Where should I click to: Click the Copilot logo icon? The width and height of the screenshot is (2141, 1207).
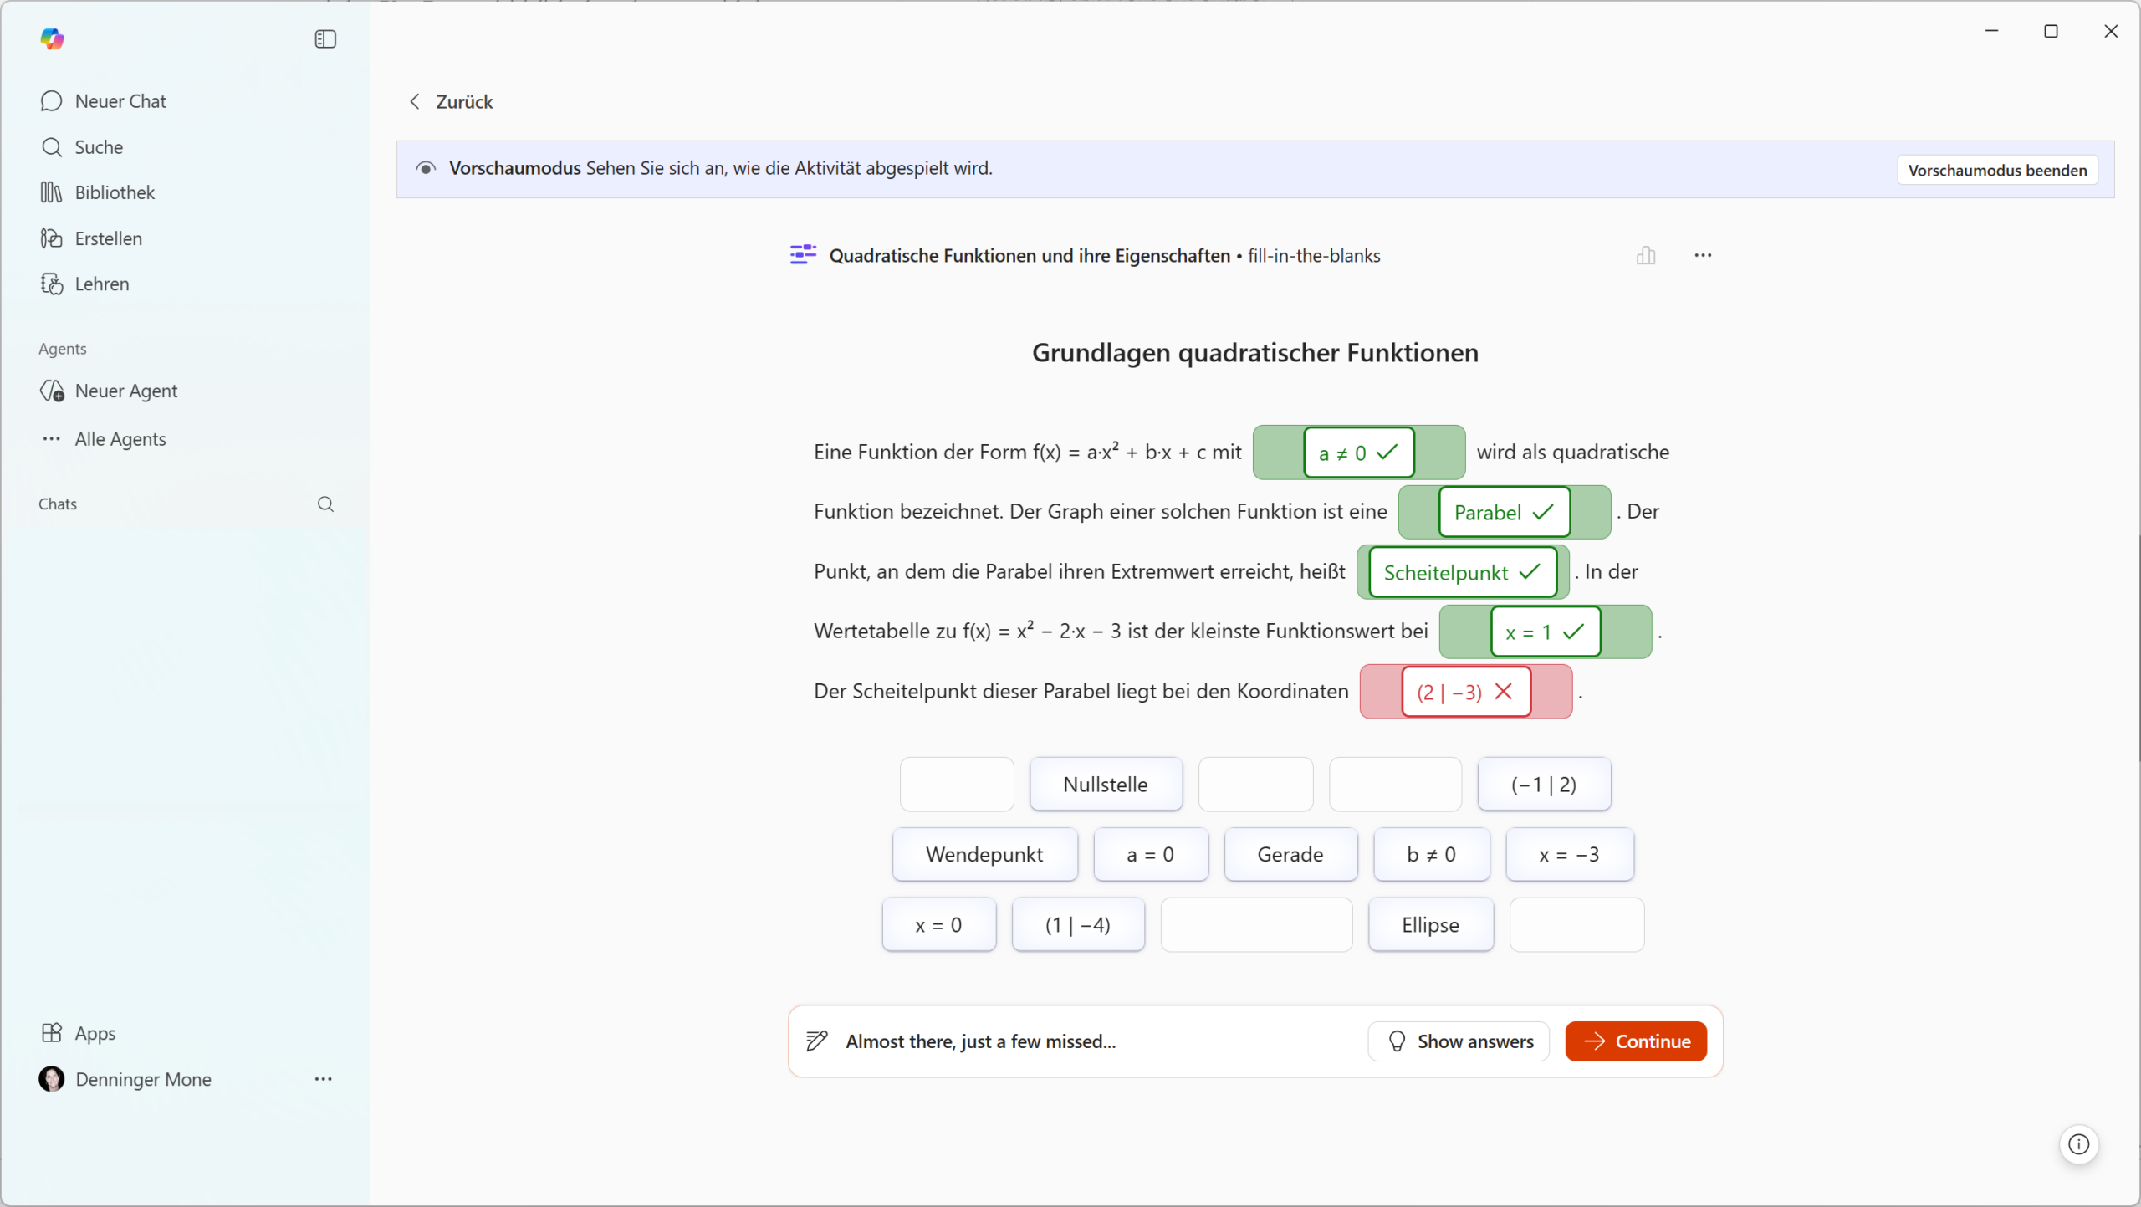[x=52, y=38]
